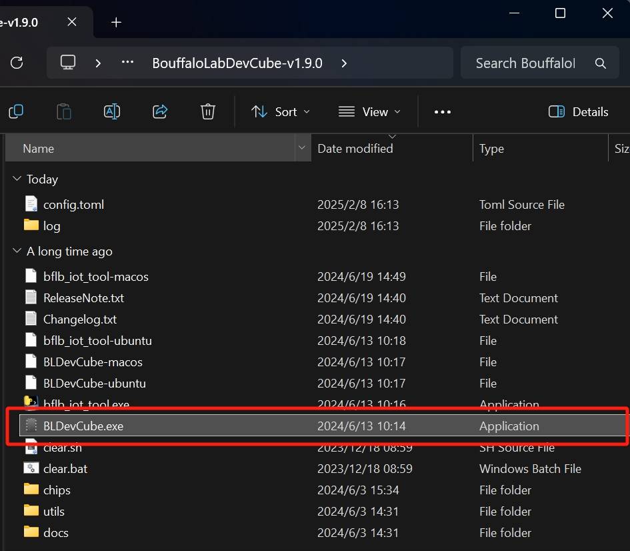This screenshot has width=630, height=551.
Task: Open a new tab with the plus button
Action: point(116,22)
